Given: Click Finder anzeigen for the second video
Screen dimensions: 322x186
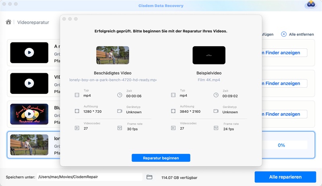Looking at the screenshot, I should coord(285,83).
